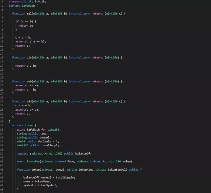Click 'using SafeMath for uint256;' line
Viewport: 211px width, 193px height.
coord(39,130)
